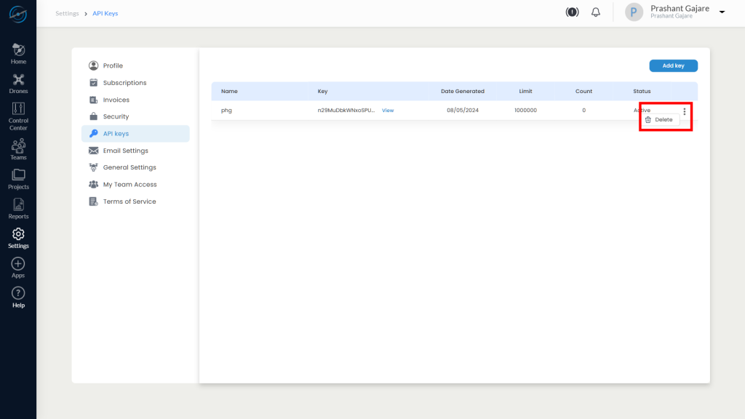Expand the user profile dropdown
The height and width of the screenshot is (419, 745).
coord(721,12)
